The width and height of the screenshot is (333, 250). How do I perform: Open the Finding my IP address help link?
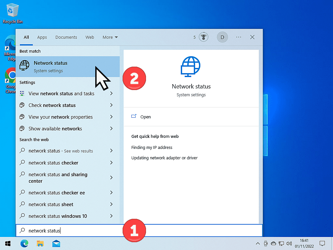pos(152,147)
